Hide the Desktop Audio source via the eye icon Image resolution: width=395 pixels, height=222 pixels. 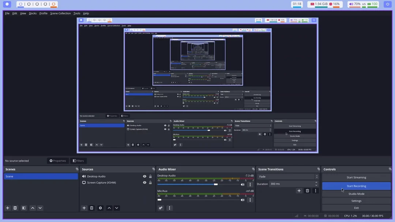click(x=144, y=176)
